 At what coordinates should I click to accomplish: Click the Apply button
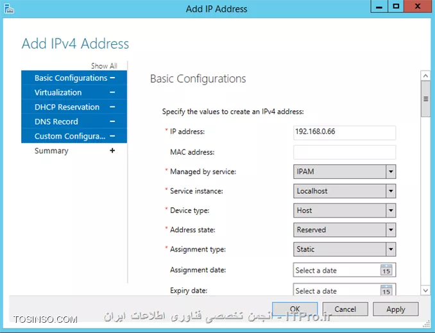396,309
